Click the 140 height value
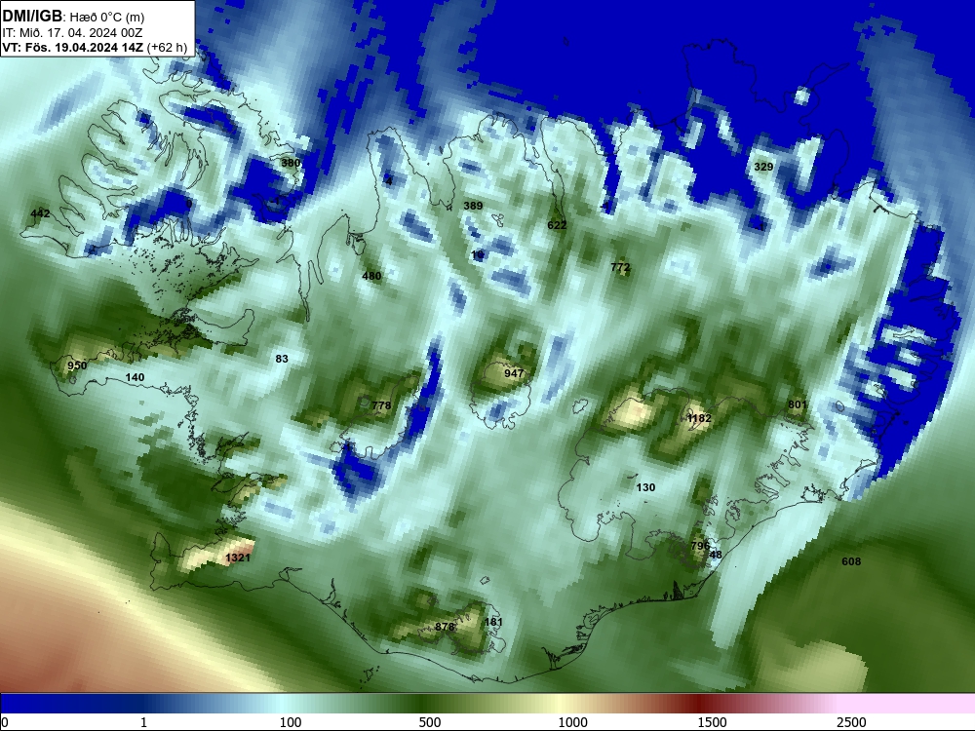Viewport: 975px width, 731px height. [x=135, y=377]
